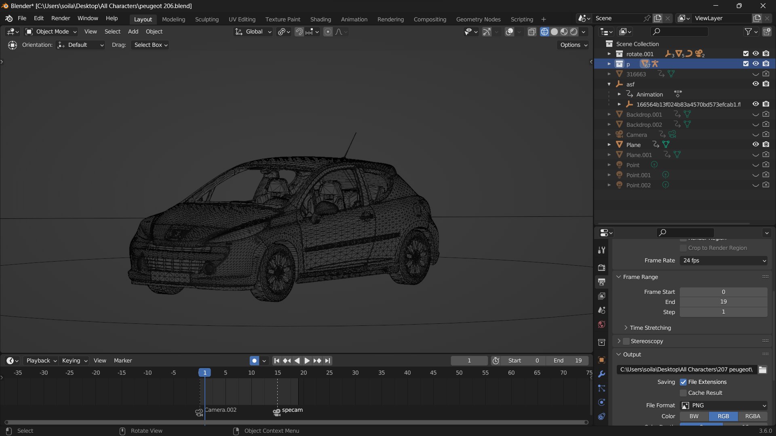The image size is (776, 436).
Task: Enable Cache Result checkbox
Action: click(x=683, y=393)
